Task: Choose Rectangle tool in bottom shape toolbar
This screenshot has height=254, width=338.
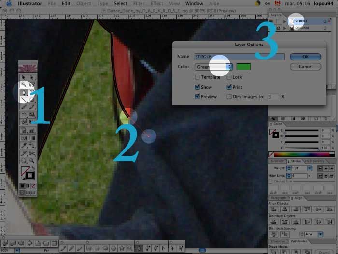Action: click(x=89, y=248)
